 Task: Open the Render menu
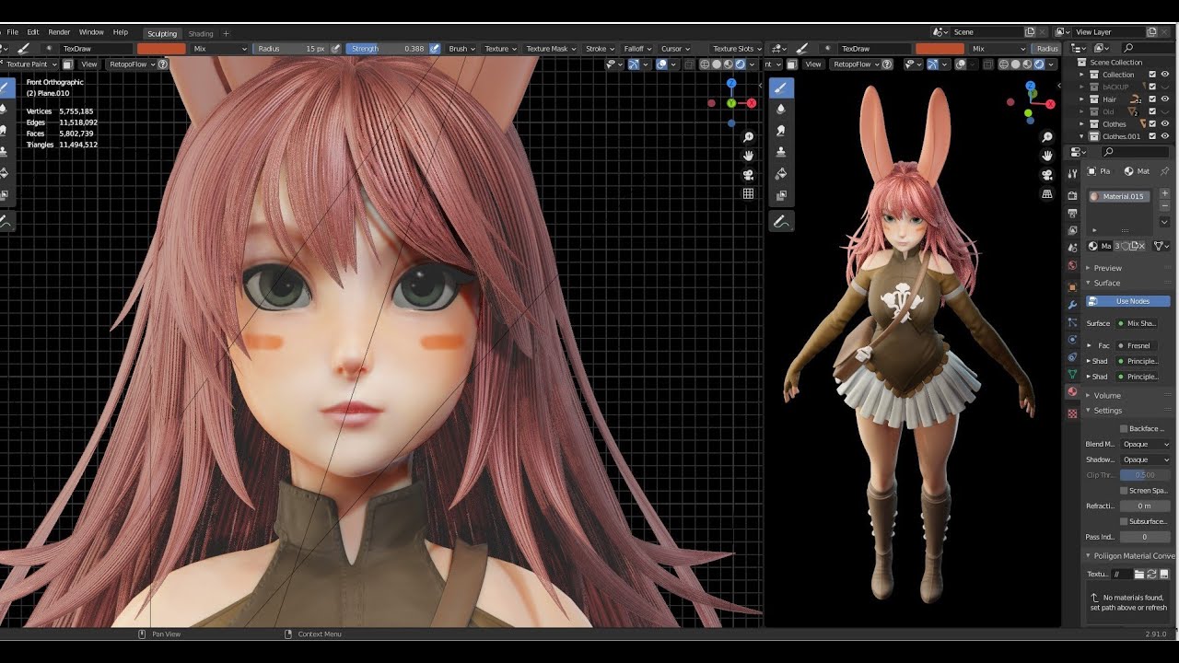[59, 32]
